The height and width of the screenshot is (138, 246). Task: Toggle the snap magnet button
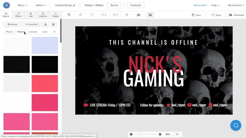(x=150, y=15)
